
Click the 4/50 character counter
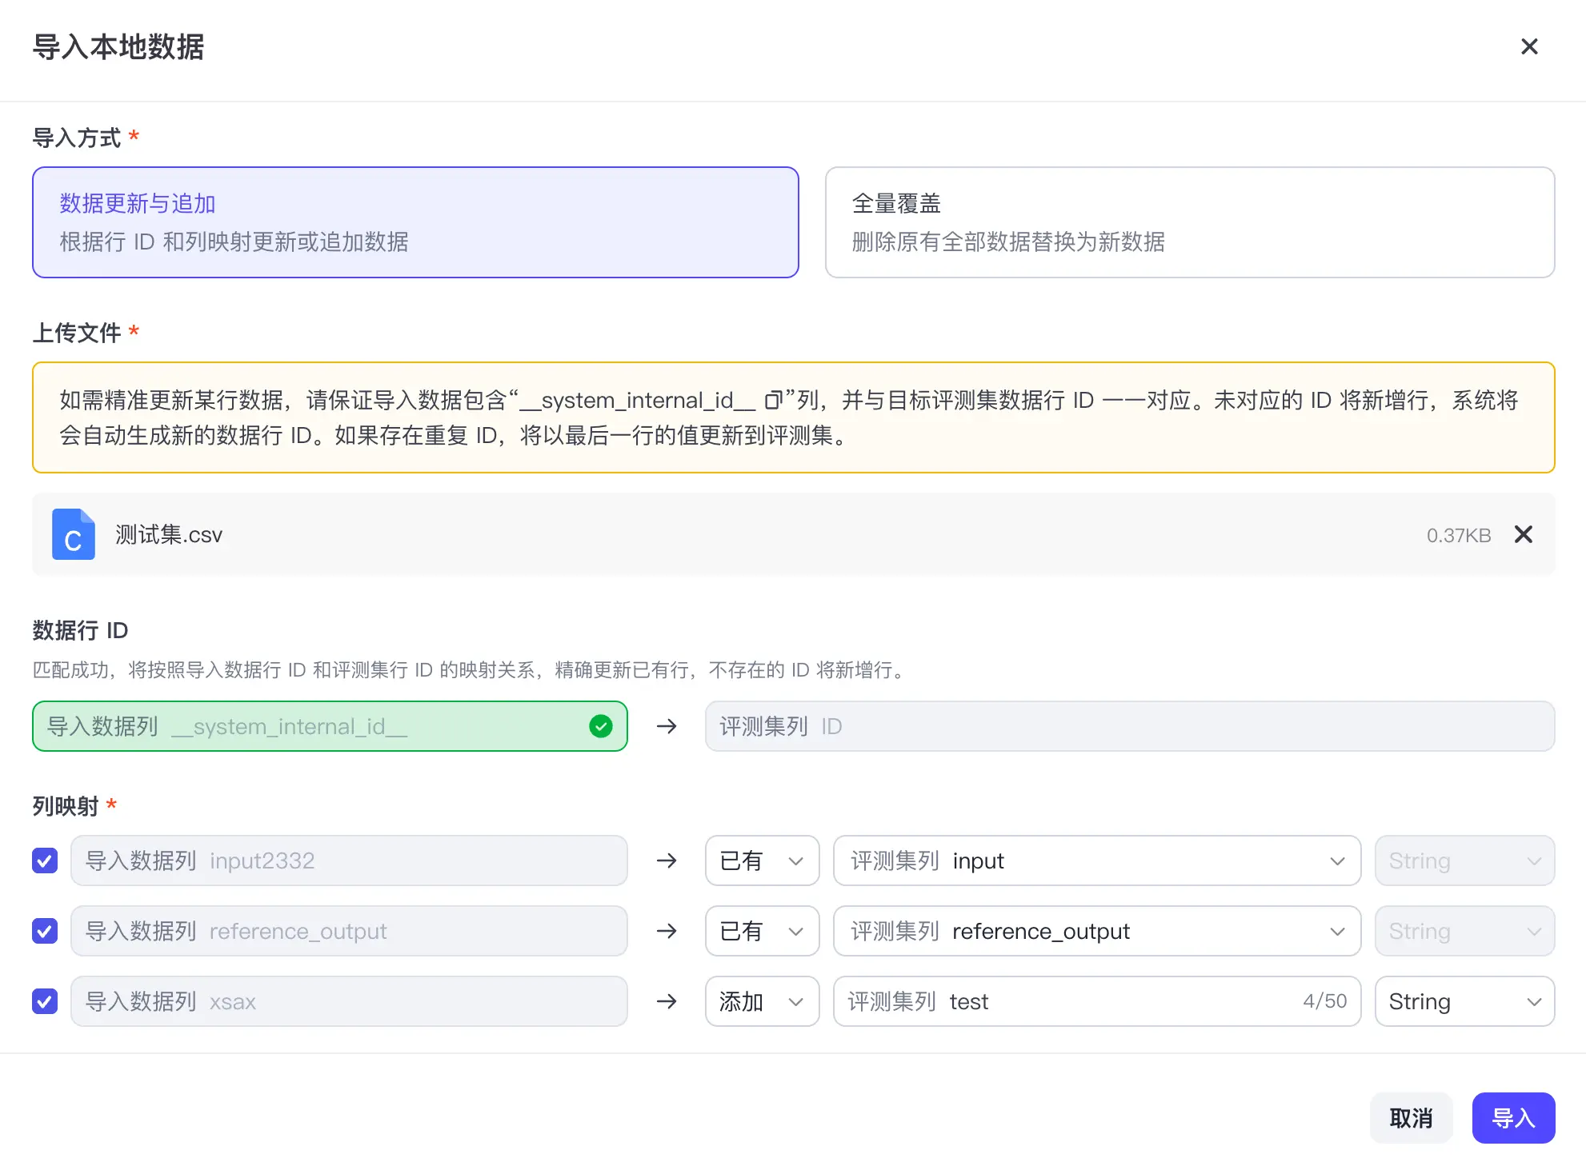click(x=1324, y=1001)
